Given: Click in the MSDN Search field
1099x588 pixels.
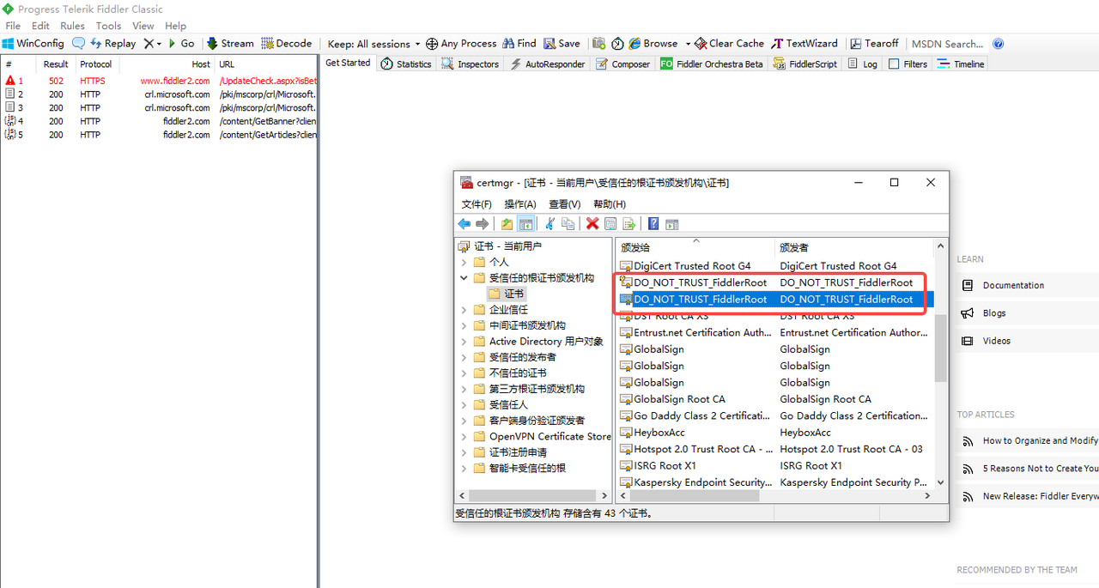Looking at the screenshot, I should [x=948, y=44].
